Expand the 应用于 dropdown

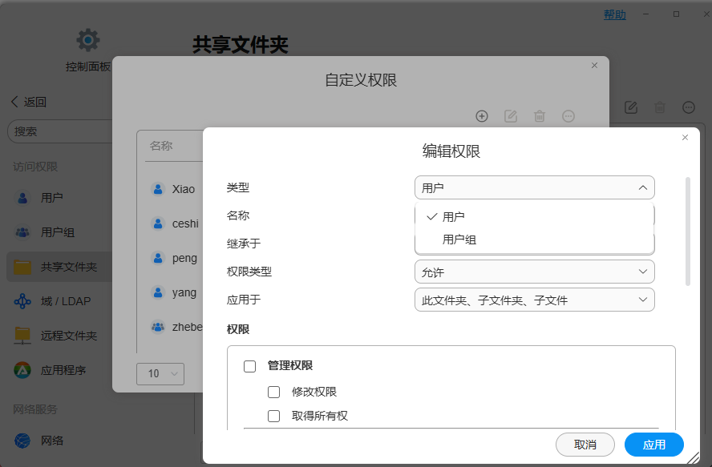pos(535,300)
